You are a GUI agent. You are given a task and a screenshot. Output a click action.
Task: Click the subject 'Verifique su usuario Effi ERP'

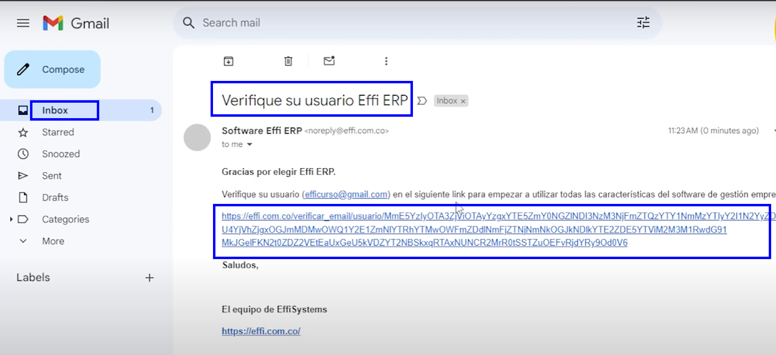click(x=315, y=100)
